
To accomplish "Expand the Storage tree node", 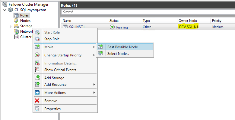I will [x=10, y=26].
